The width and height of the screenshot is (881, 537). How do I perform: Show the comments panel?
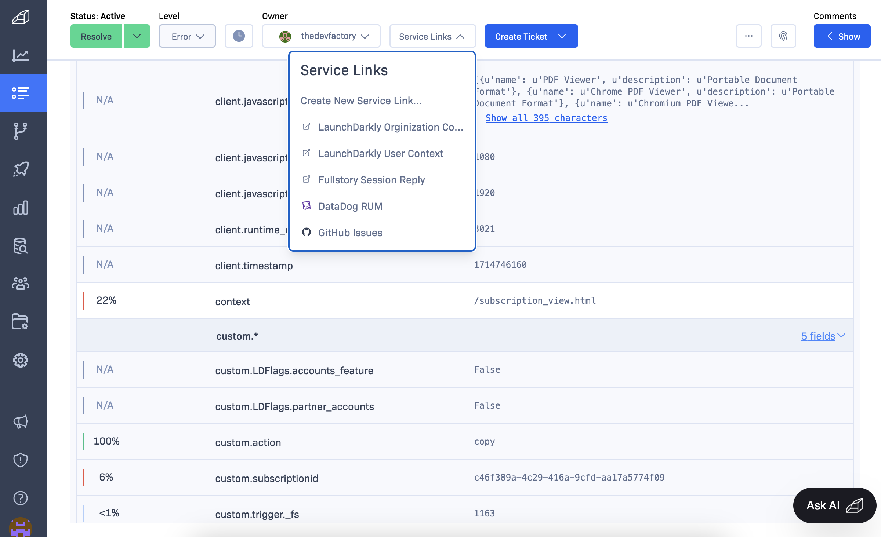[x=842, y=36]
